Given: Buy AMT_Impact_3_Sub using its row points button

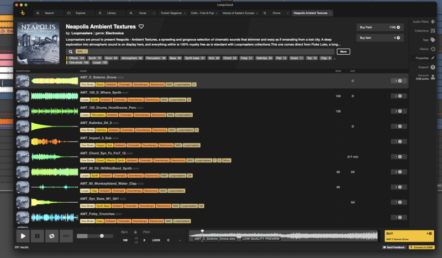Looking at the screenshot, I should coord(398,141).
